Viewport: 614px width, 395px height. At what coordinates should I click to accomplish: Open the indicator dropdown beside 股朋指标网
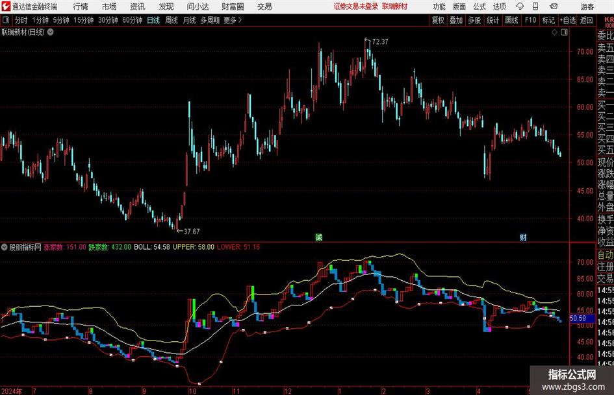pos(5,247)
